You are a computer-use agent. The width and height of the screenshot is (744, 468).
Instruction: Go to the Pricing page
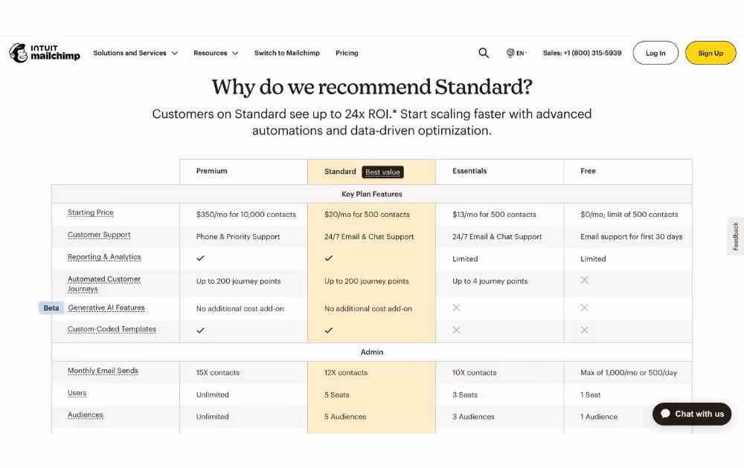347,53
